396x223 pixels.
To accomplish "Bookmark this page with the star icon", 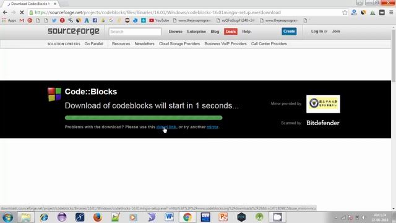I will coord(345,12).
